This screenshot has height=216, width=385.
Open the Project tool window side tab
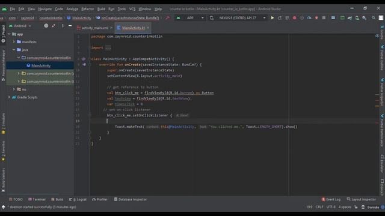tap(3, 34)
